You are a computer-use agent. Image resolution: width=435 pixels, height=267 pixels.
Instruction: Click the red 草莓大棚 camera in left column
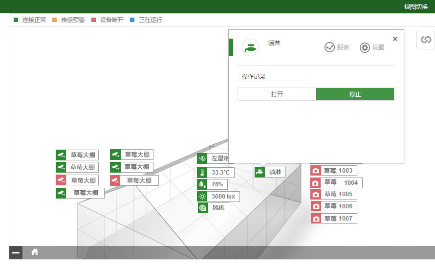(77, 180)
